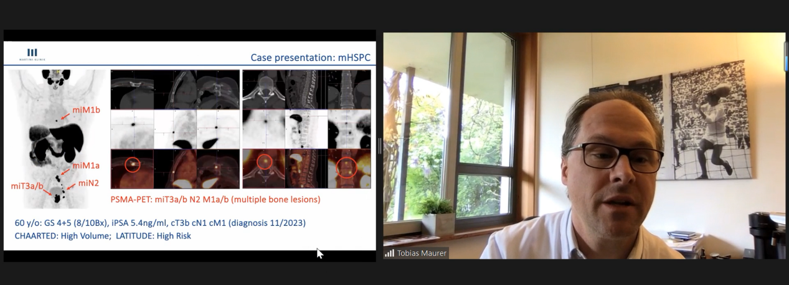Click the red arrow beside the miN2 label
789x285 pixels.
coord(72,185)
